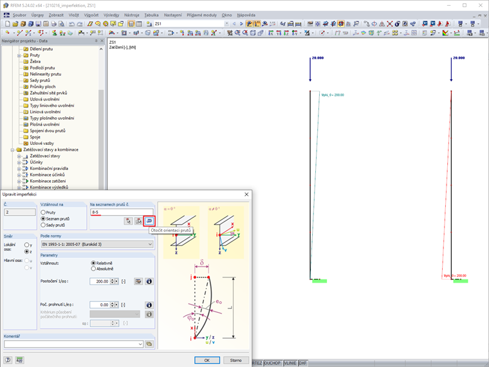Viewport: 489px width, 367px height.
Task: Click the rainbow color results toolbar icon
Action: (x=445, y=32)
